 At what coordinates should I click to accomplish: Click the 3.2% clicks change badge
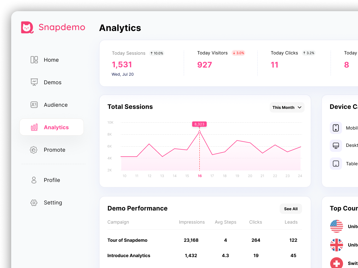point(309,53)
